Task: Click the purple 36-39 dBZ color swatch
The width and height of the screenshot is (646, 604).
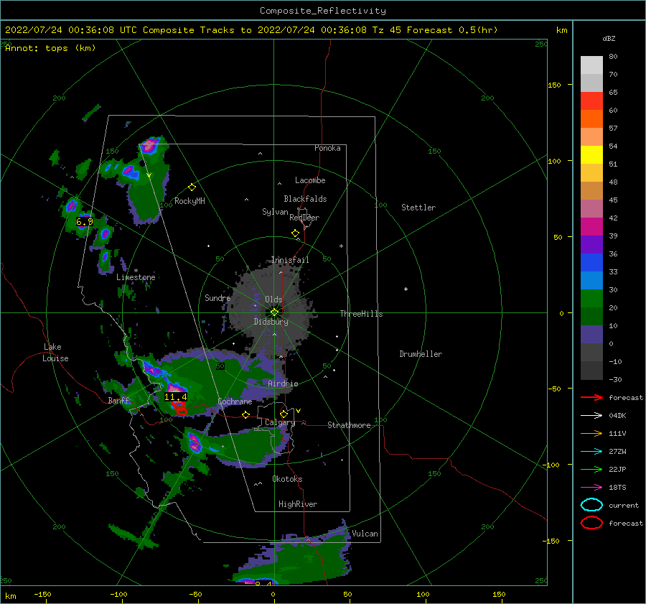Action: click(591, 244)
